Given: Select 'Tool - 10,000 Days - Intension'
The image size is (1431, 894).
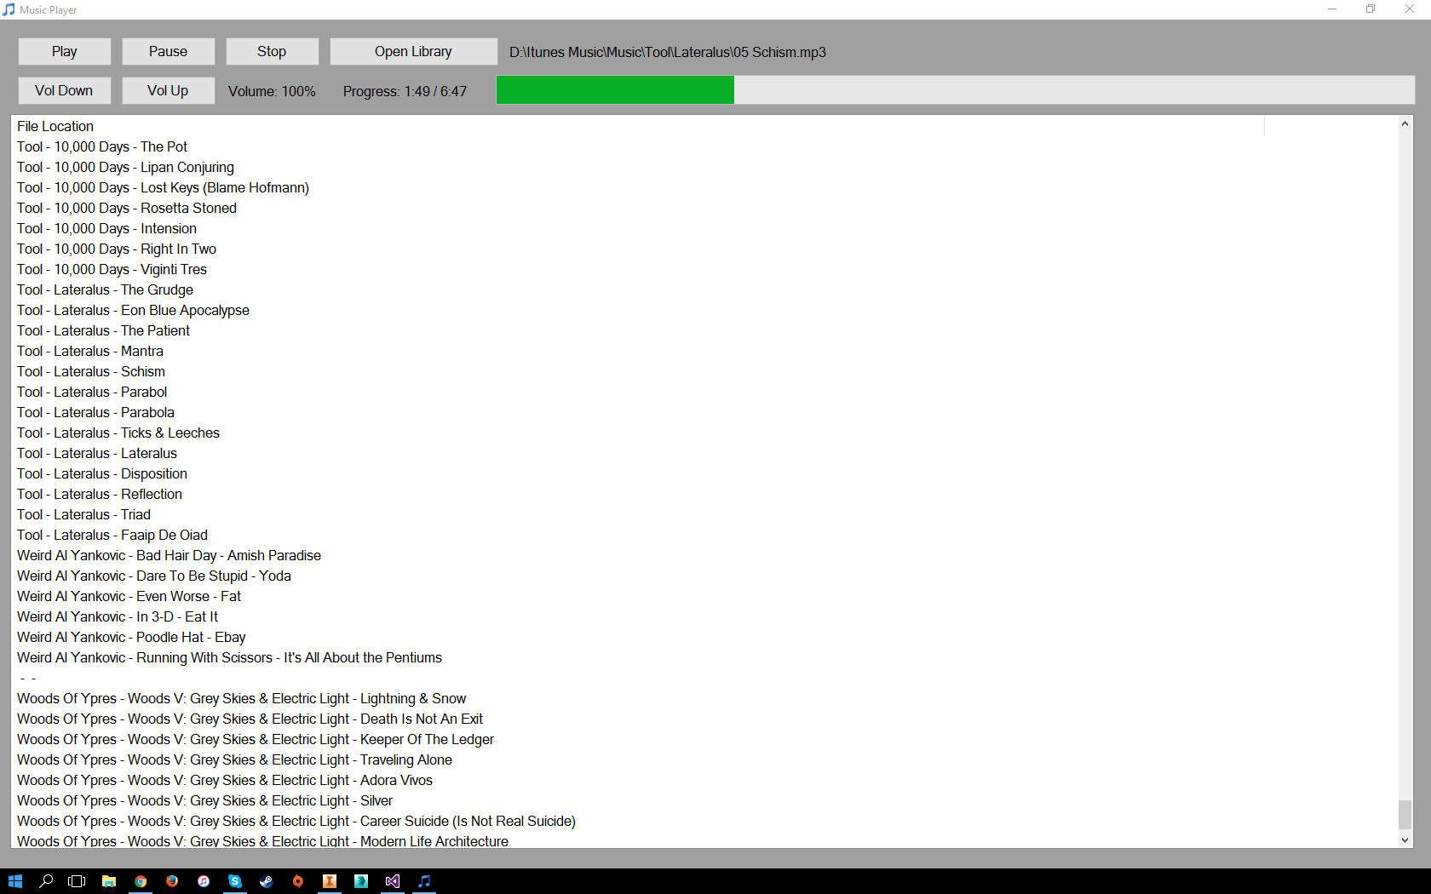Looking at the screenshot, I should click(x=106, y=228).
